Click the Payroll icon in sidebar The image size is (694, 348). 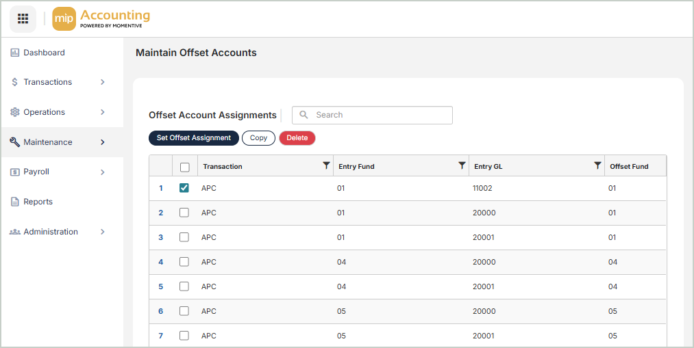point(14,172)
